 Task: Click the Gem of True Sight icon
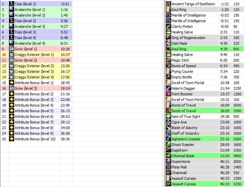(x=169, y=116)
